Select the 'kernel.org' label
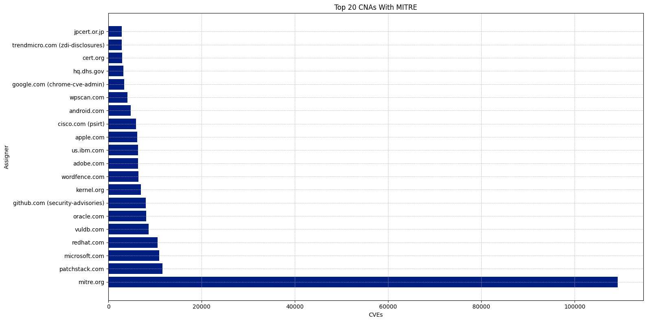 pyautogui.click(x=90, y=190)
